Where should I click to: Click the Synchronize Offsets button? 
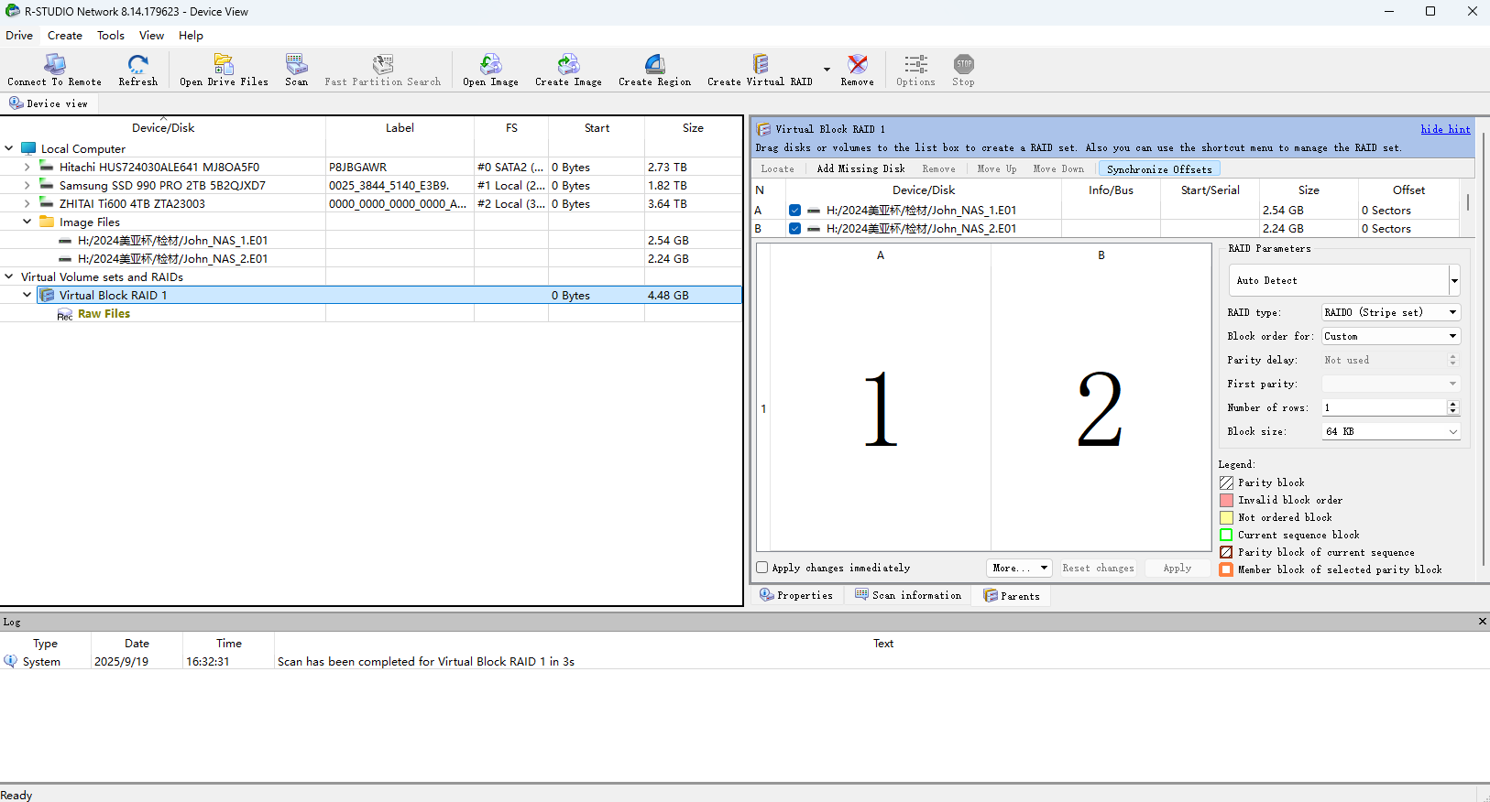coord(1158,169)
